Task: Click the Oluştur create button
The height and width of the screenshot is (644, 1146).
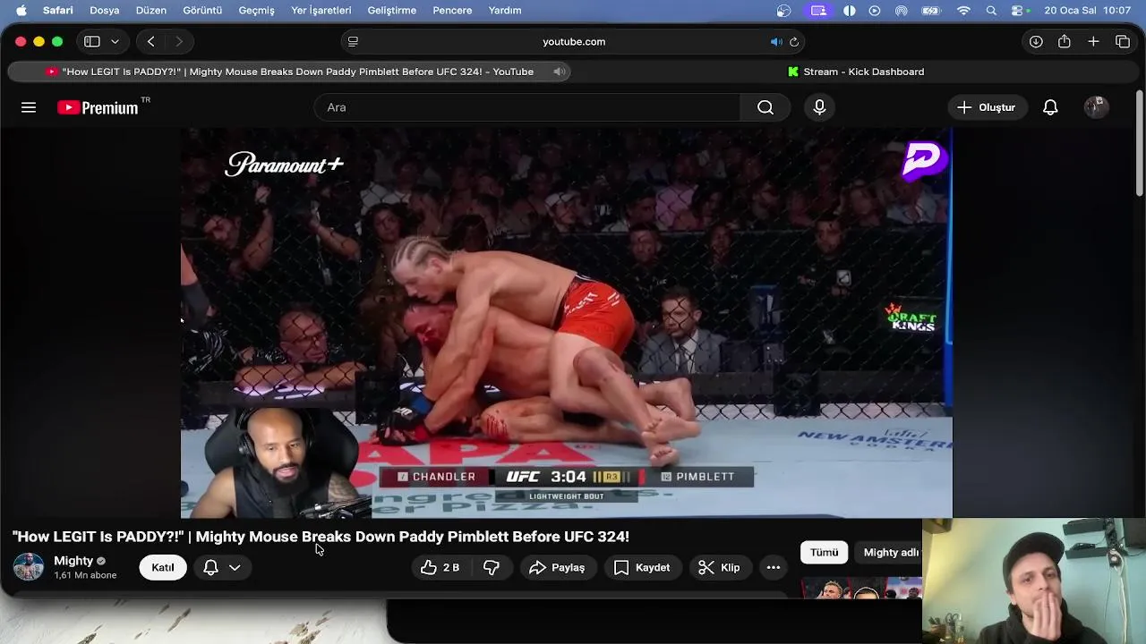Action: [987, 107]
